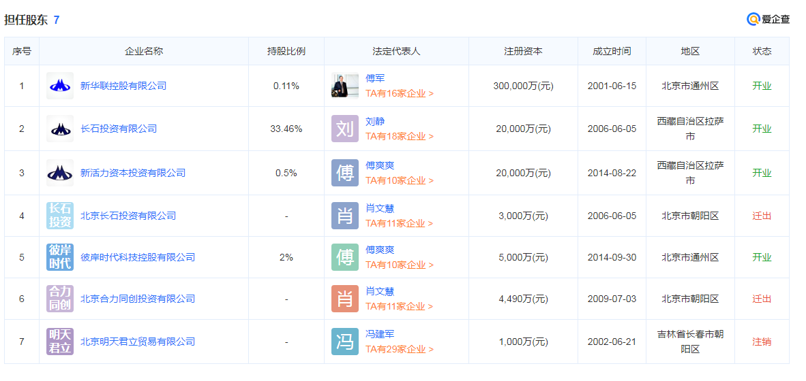Open 肖文慧's profile in row 6
Screen dimensions: 806x381
[x=380, y=291]
